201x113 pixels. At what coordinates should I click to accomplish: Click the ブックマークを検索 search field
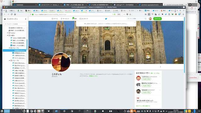point(15,24)
